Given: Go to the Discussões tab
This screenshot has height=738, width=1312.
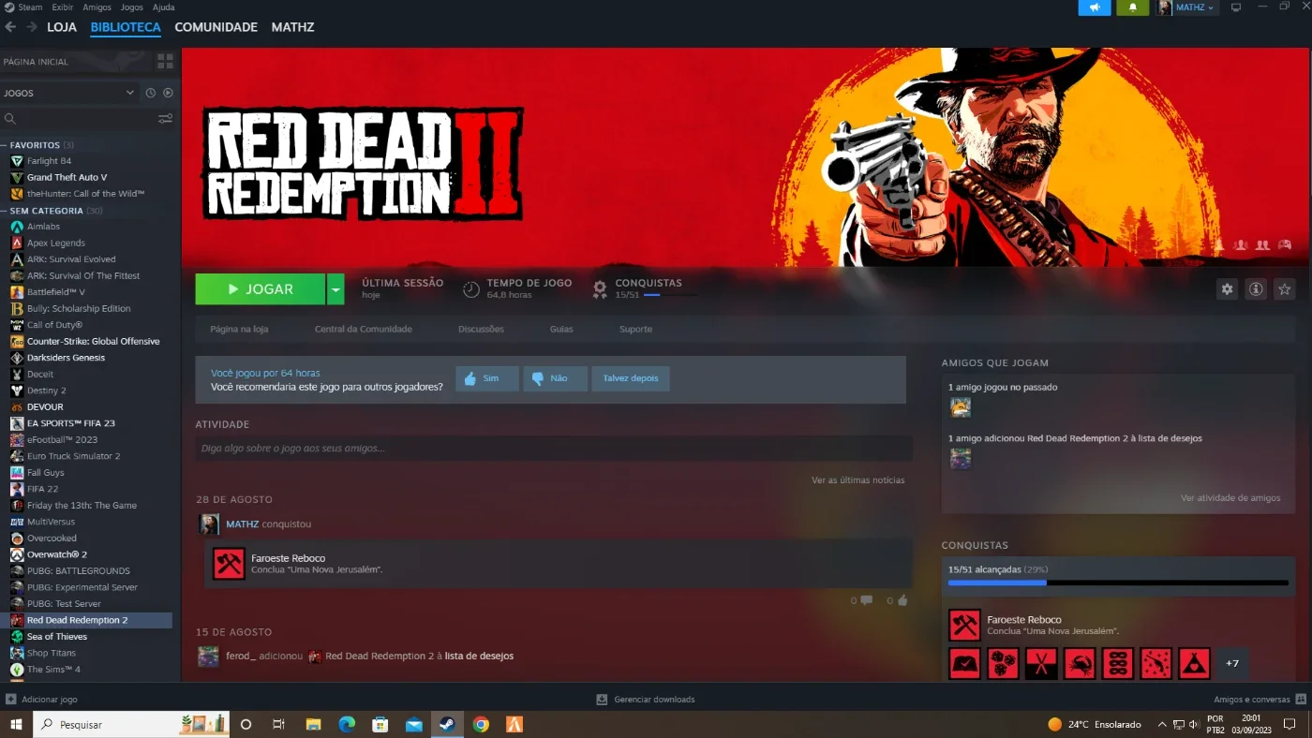Looking at the screenshot, I should [481, 329].
